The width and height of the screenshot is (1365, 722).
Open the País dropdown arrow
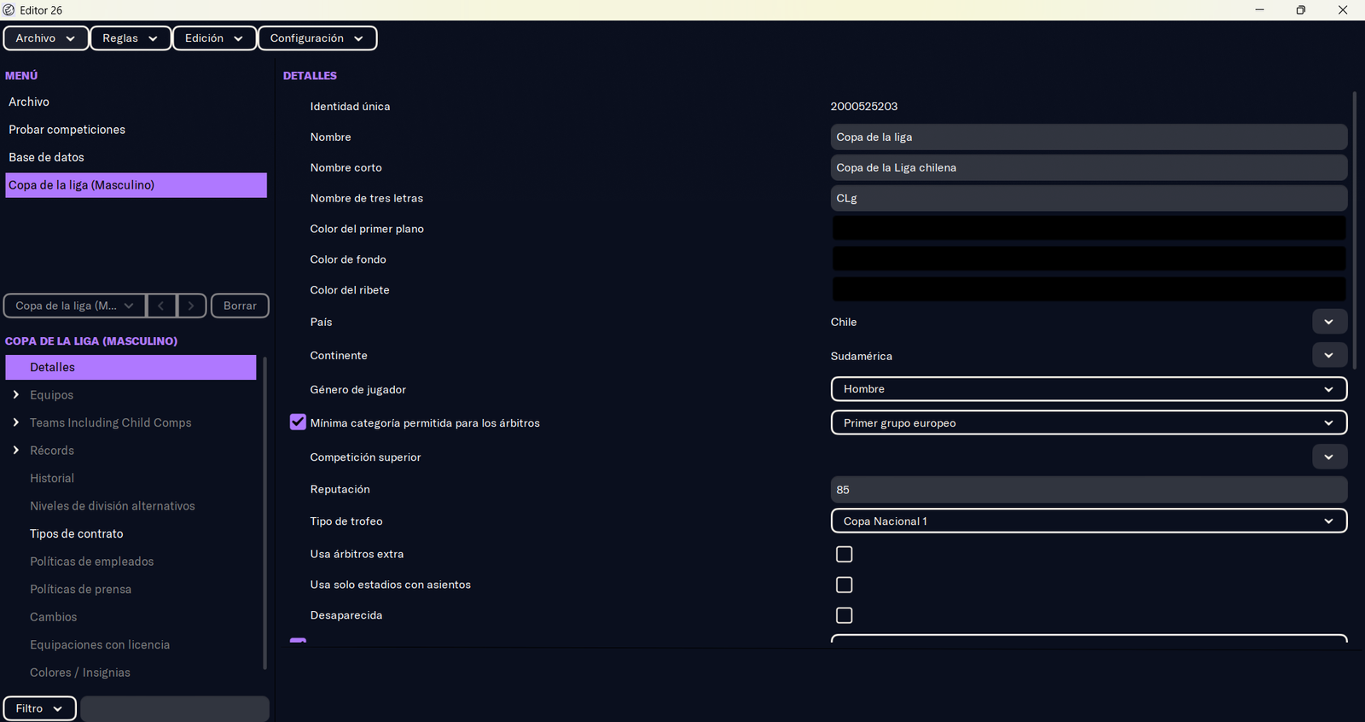[x=1328, y=322]
